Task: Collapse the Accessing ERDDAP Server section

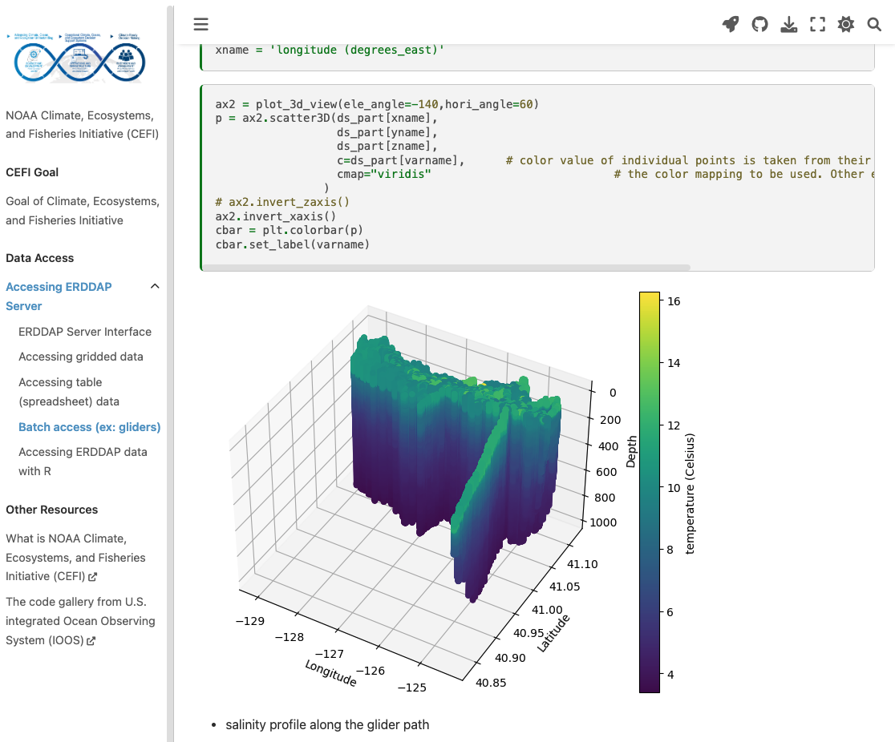Action: 155,286
